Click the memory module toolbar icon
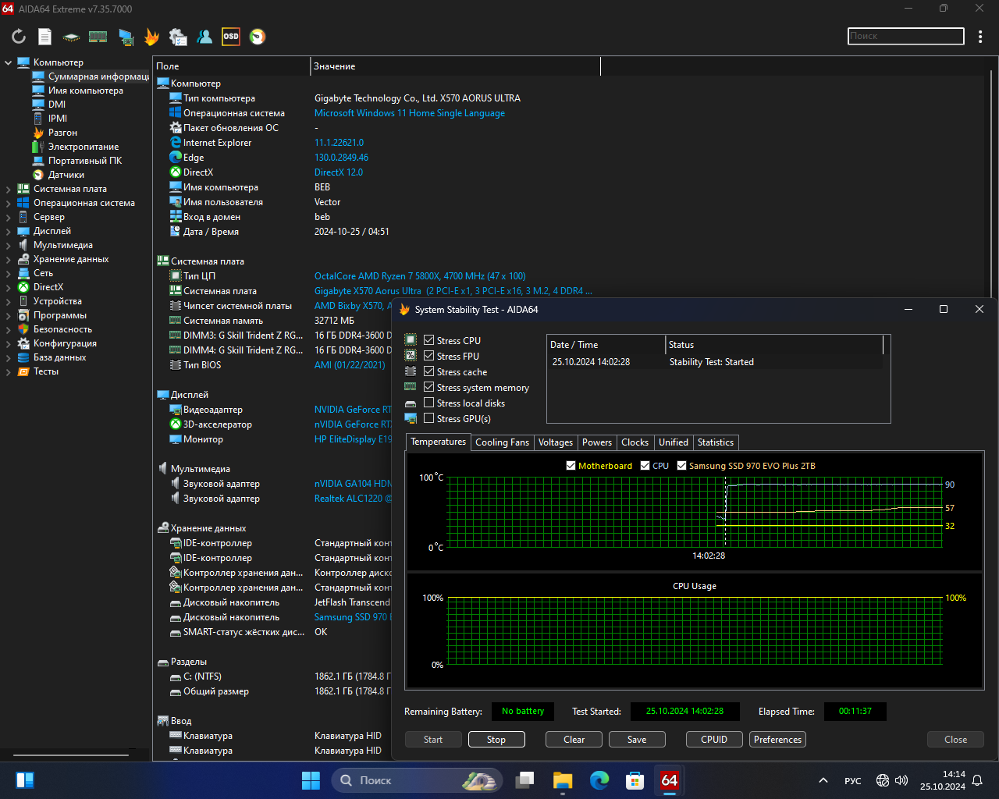 point(98,37)
